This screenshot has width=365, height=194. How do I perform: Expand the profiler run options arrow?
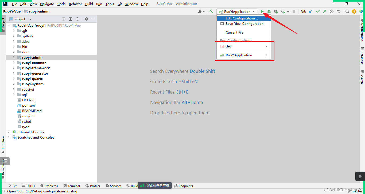288,12
